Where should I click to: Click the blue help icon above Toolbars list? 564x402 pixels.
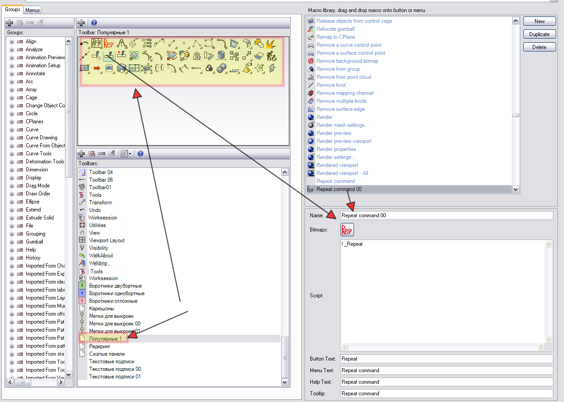(140, 154)
